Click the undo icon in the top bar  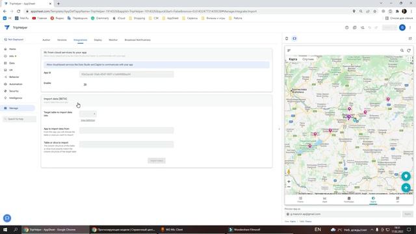pyautogui.click(x=370, y=27)
